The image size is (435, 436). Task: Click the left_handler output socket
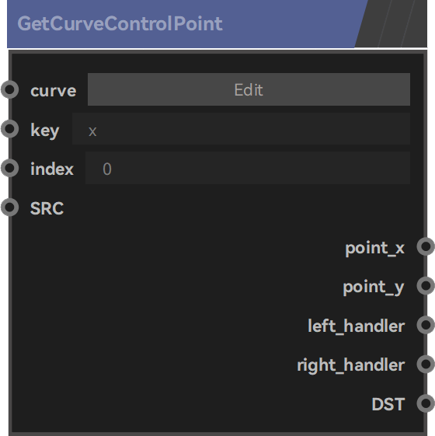[426, 325]
